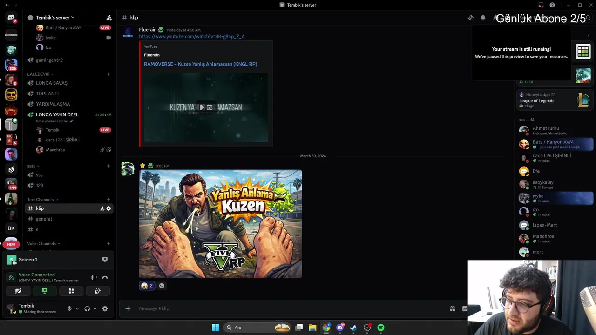Collapse the LALEDEVRİ category

40,74
